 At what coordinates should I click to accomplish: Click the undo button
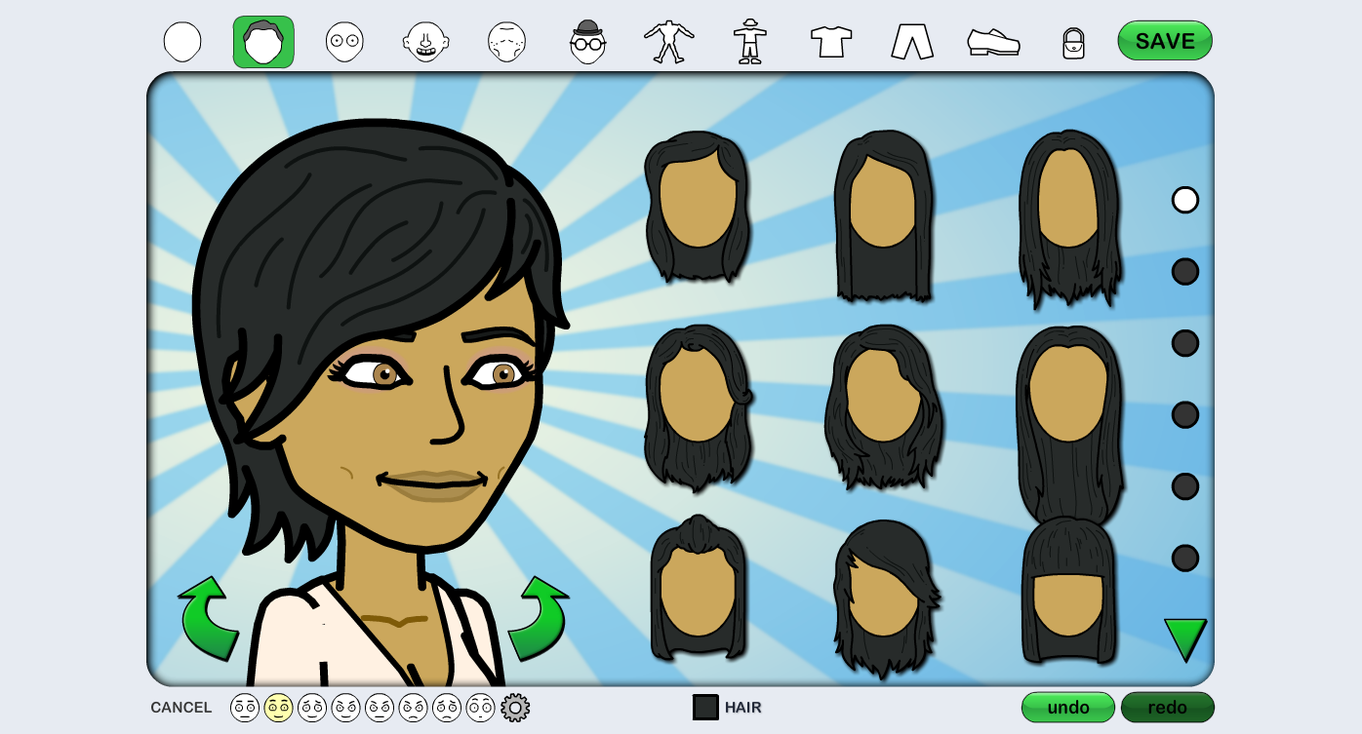1067,708
